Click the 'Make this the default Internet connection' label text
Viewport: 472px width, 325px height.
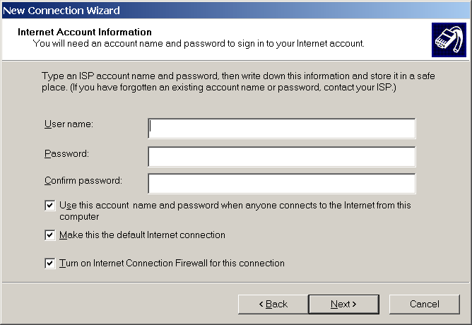142,235
